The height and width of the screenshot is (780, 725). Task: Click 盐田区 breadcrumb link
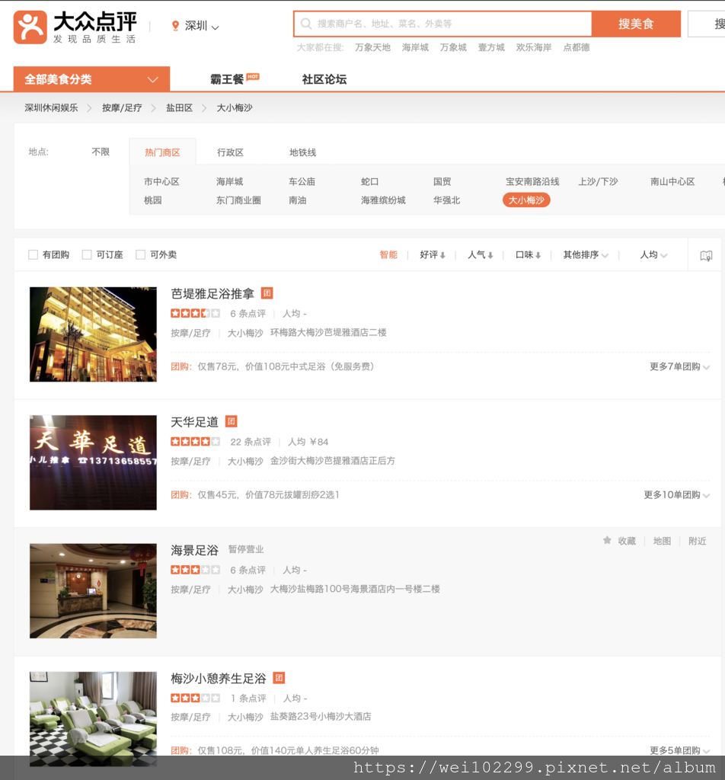(179, 107)
